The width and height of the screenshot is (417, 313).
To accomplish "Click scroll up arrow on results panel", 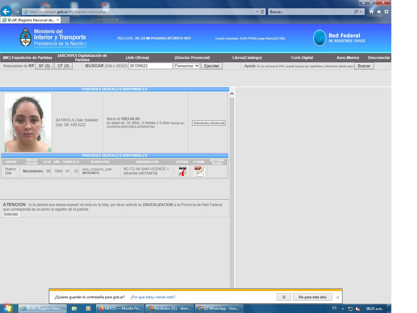I will (x=232, y=94).
